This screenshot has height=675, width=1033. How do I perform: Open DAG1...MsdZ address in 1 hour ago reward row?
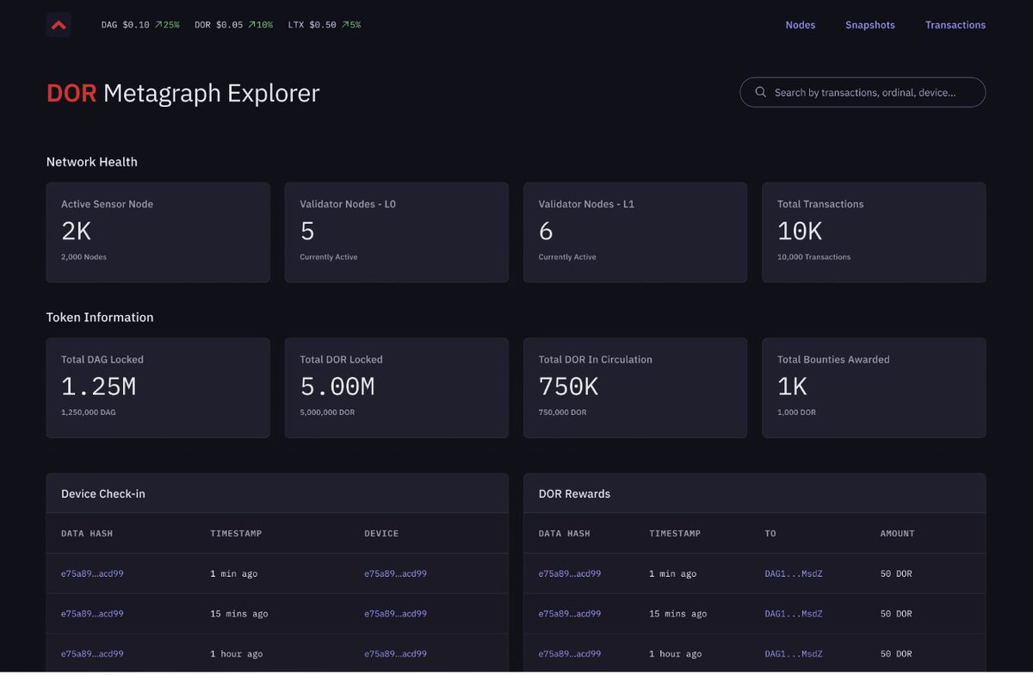(x=794, y=654)
